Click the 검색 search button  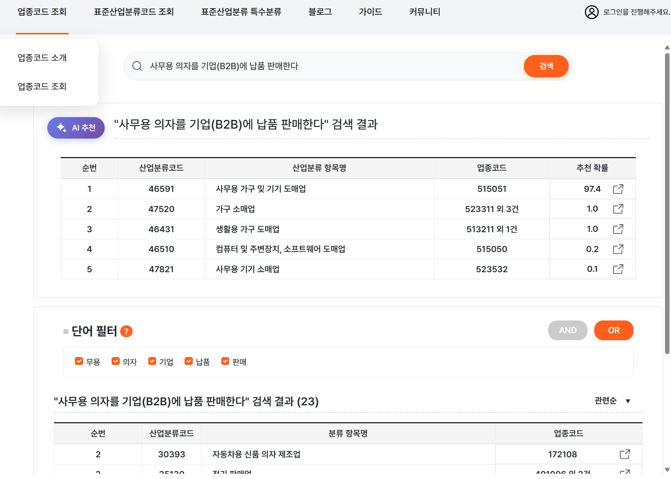tap(546, 66)
